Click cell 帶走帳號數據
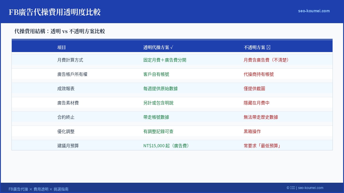Image resolution: width=344 pixels, height=193 pixels. coord(156,117)
